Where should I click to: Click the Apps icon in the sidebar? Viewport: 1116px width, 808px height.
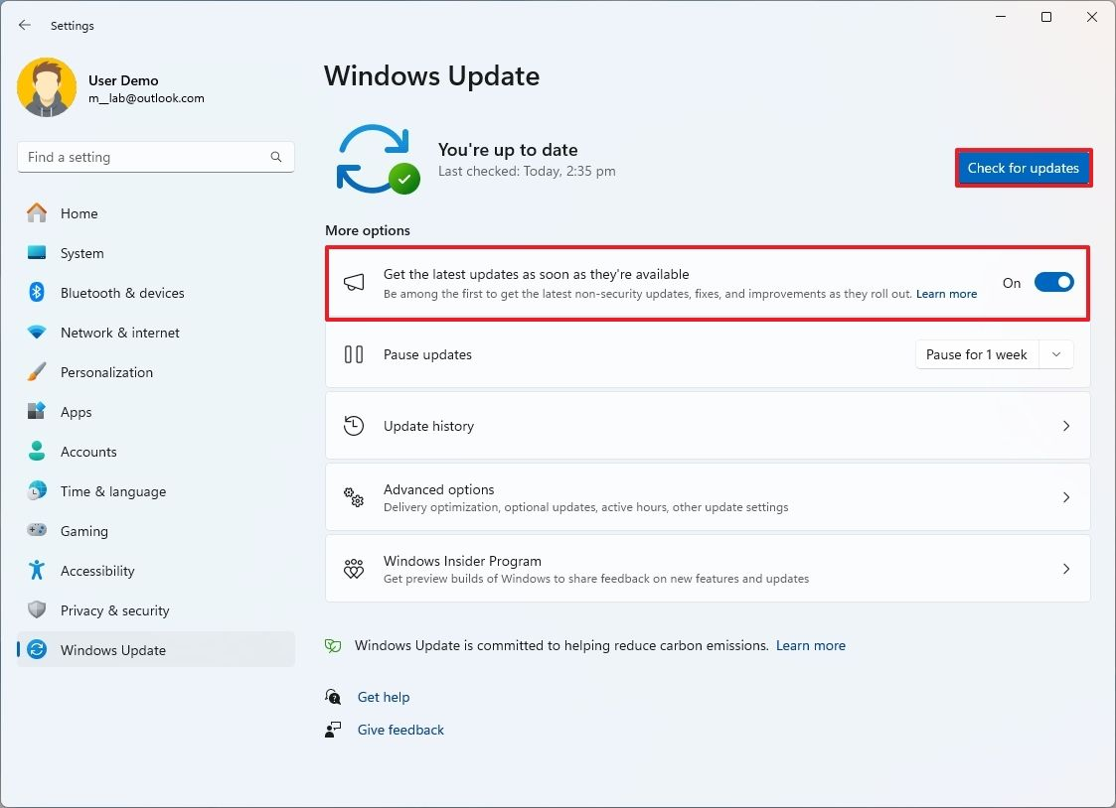click(x=37, y=412)
